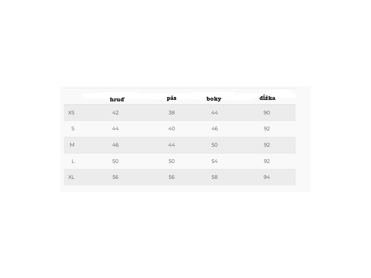Click the dĺžka column header
371x278 pixels.
pyautogui.click(x=267, y=98)
